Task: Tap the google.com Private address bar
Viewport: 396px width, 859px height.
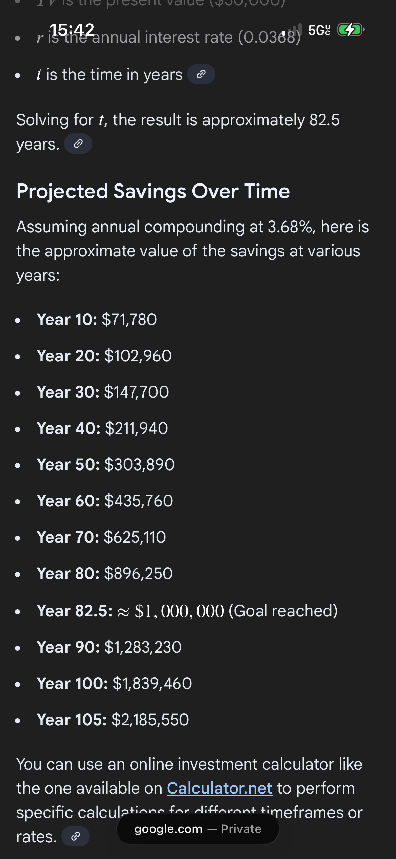Action: click(x=198, y=829)
